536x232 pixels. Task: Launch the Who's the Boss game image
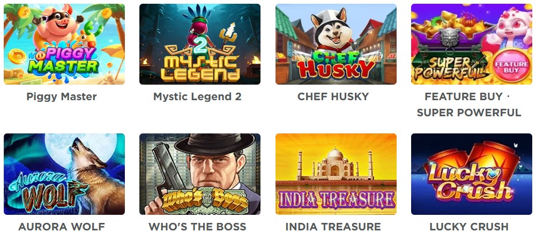(x=200, y=174)
